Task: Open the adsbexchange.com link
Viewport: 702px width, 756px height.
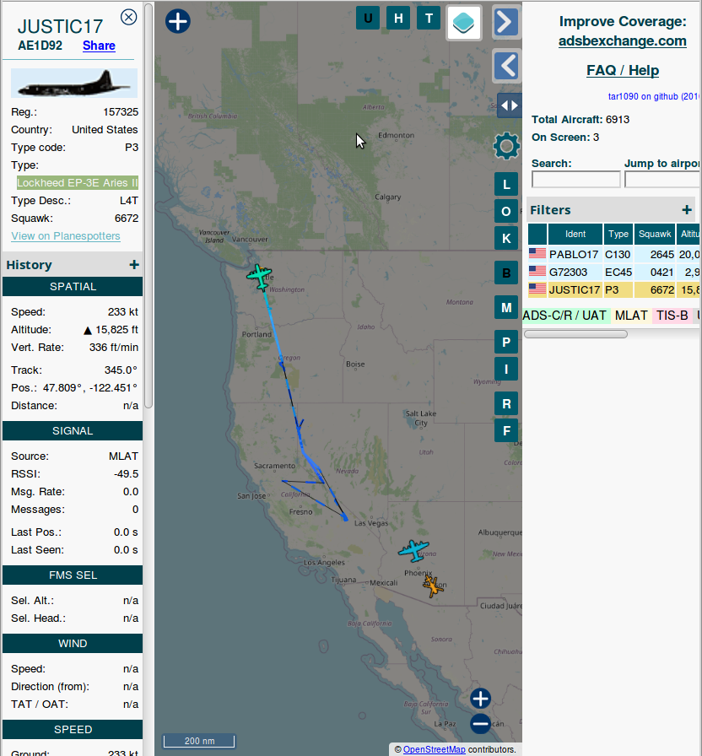Action: coord(623,41)
